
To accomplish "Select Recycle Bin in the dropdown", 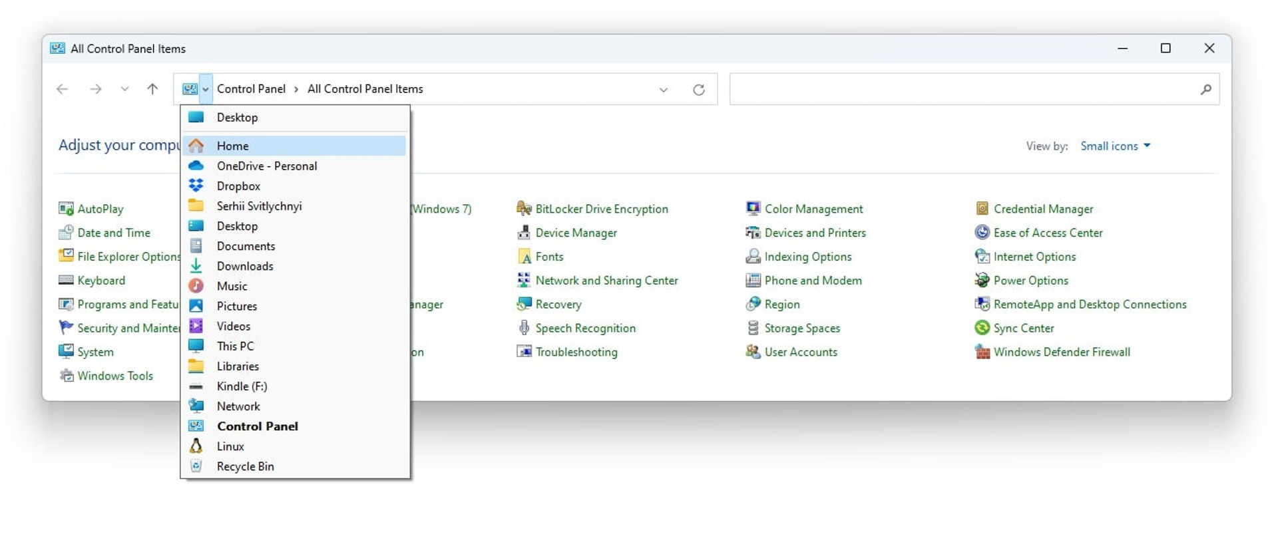I will (x=295, y=466).
